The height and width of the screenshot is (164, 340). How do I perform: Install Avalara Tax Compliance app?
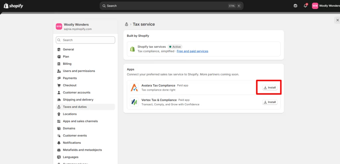(270, 87)
